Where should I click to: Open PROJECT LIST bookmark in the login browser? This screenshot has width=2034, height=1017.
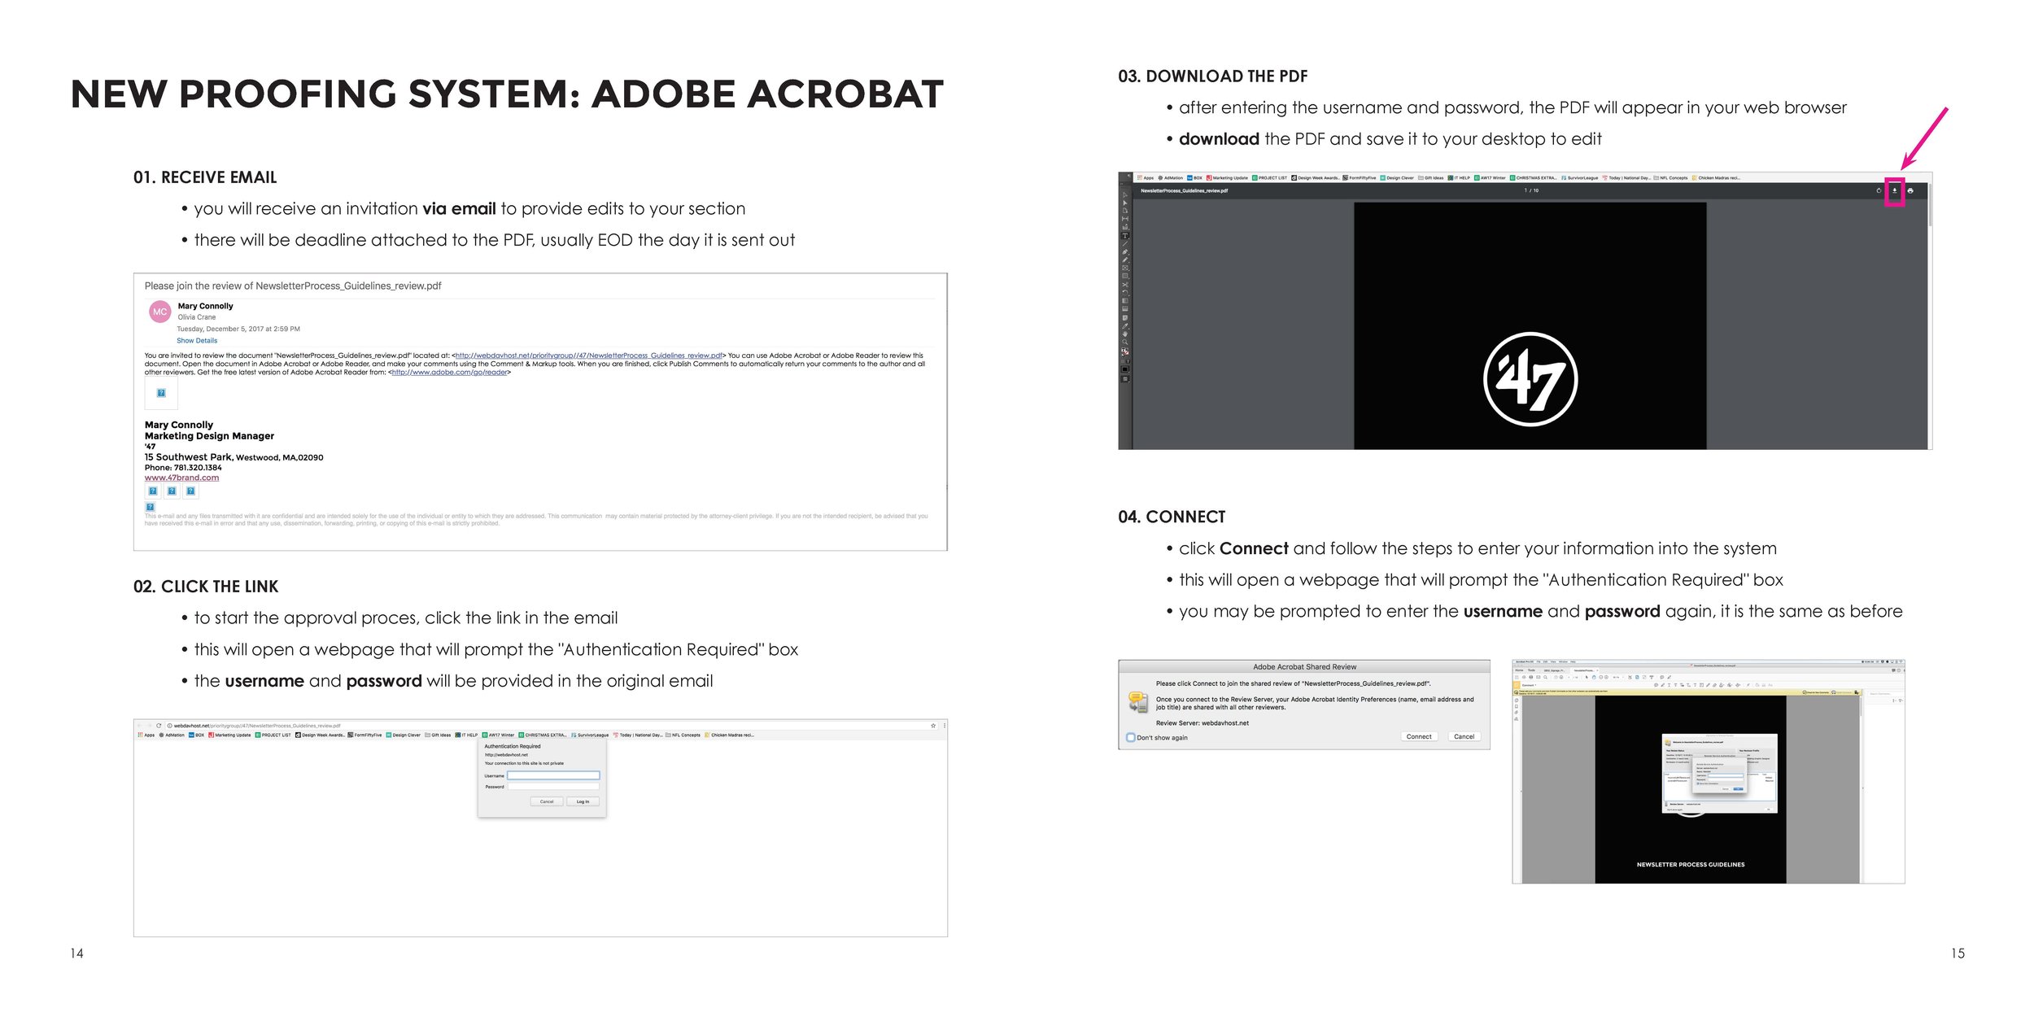coord(273,735)
